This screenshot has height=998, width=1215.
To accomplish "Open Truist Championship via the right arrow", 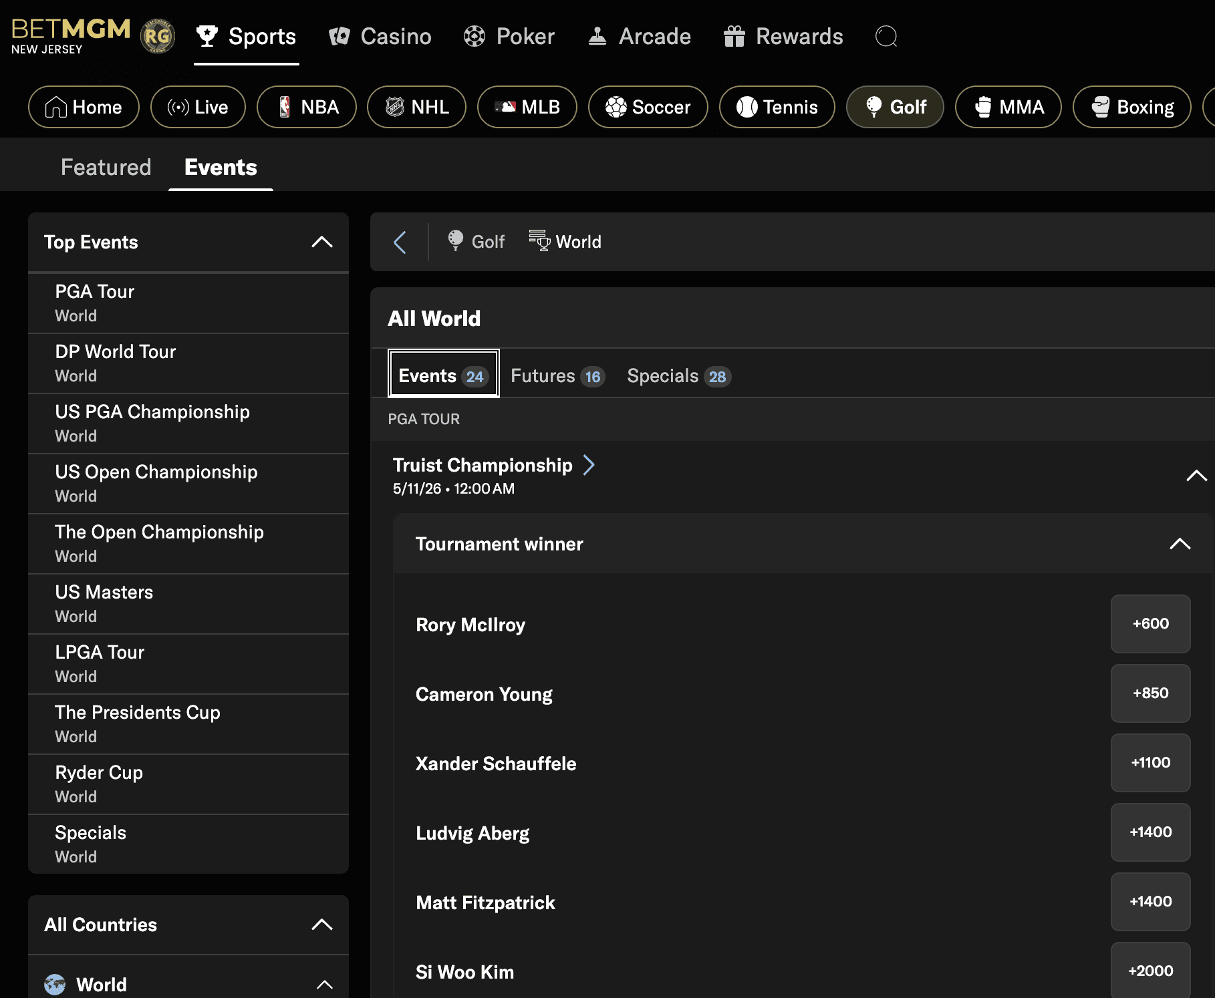I will (x=589, y=464).
